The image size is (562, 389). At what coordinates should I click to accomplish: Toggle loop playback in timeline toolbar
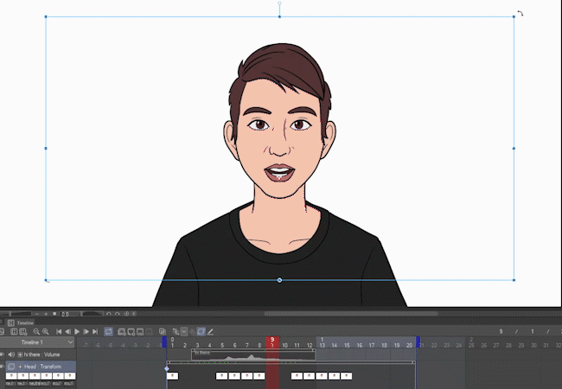(x=108, y=332)
